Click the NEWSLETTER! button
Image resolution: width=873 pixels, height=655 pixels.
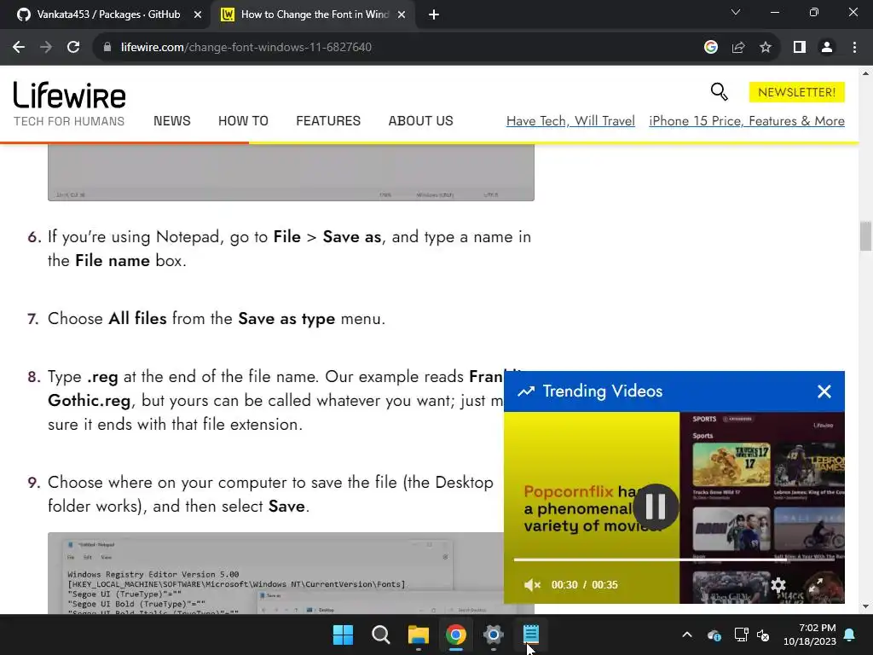797,92
